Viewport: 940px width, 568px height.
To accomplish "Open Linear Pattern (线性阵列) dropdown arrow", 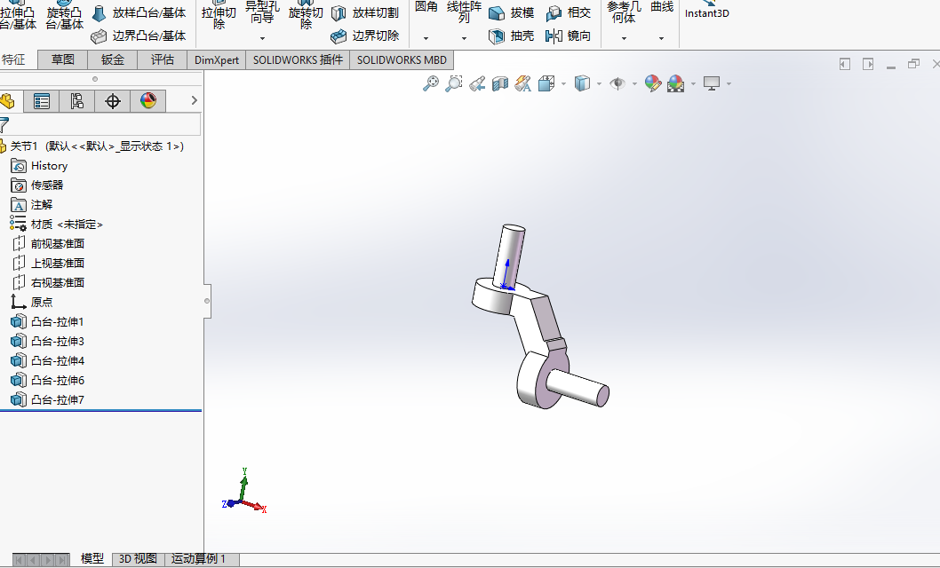I will pos(464,38).
